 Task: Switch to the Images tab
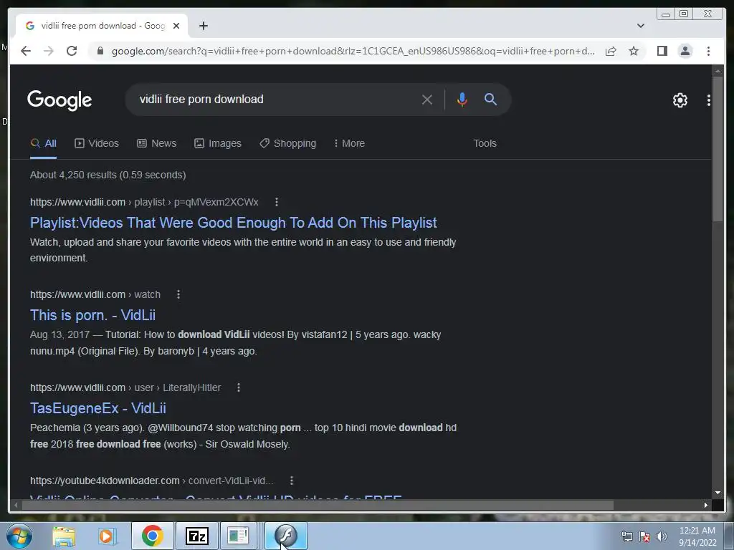pos(218,143)
